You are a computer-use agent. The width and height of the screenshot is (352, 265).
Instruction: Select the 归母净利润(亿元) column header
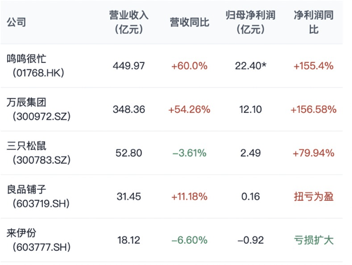pyautogui.click(x=251, y=22)
